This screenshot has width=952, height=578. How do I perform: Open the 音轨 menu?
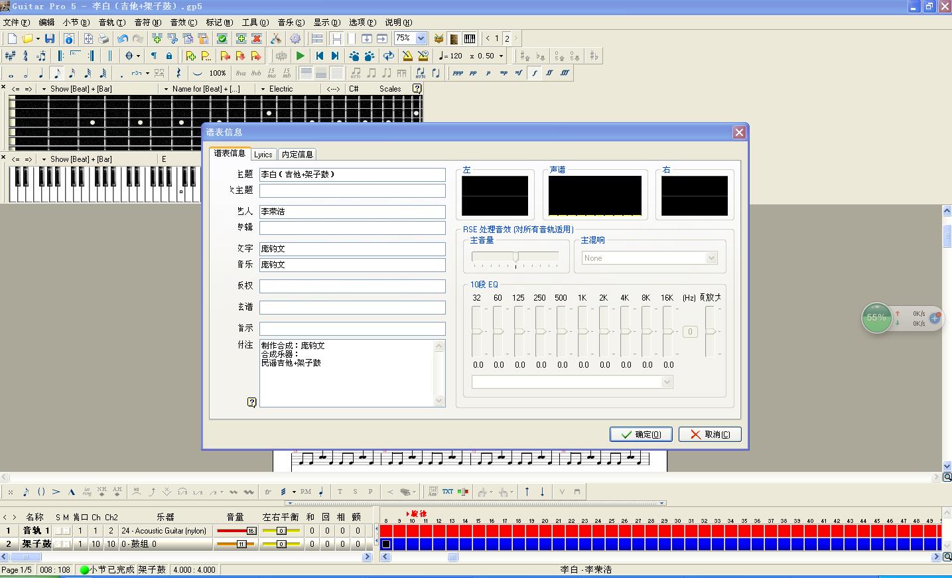[x=111, y=22]
